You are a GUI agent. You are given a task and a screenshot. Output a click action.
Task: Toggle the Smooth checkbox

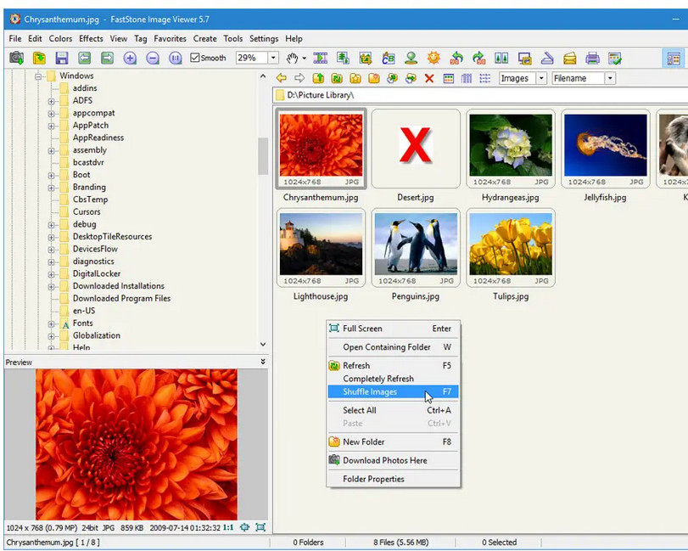[x=196, y=59]
